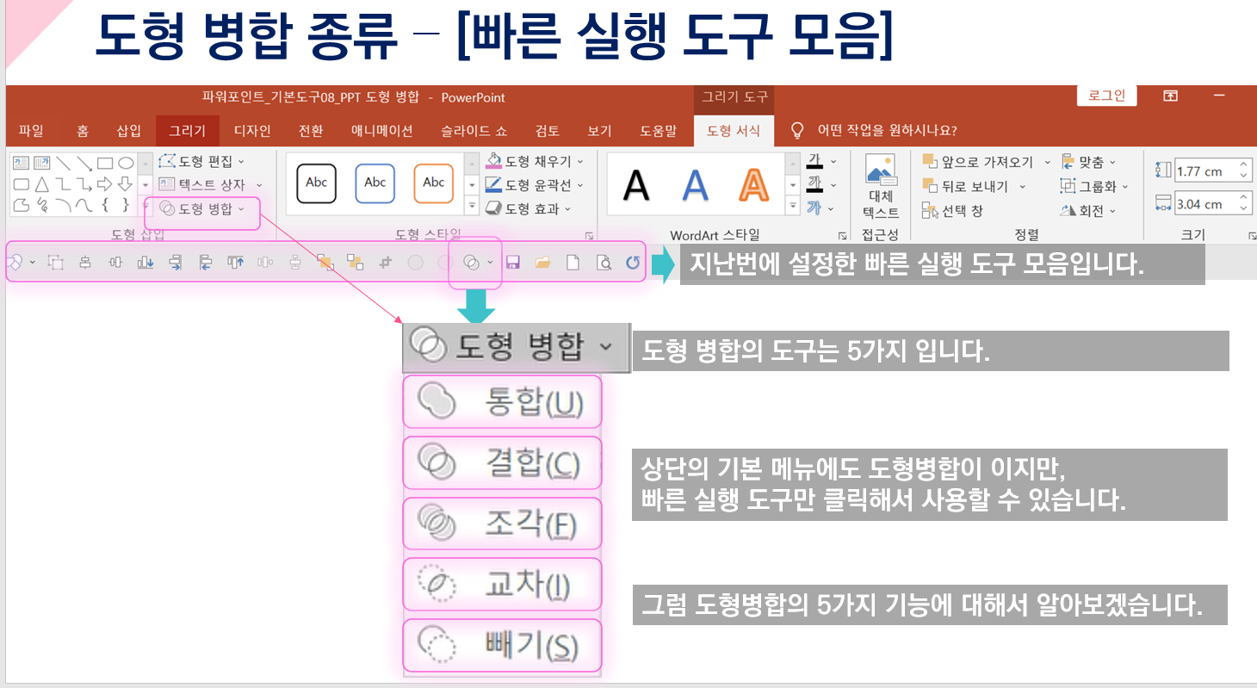Click the 로그인 button
Screen dimensions: 1257x688
click(1106, 96)
